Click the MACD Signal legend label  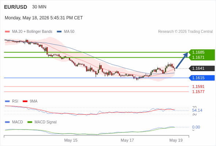coord(46,122)
